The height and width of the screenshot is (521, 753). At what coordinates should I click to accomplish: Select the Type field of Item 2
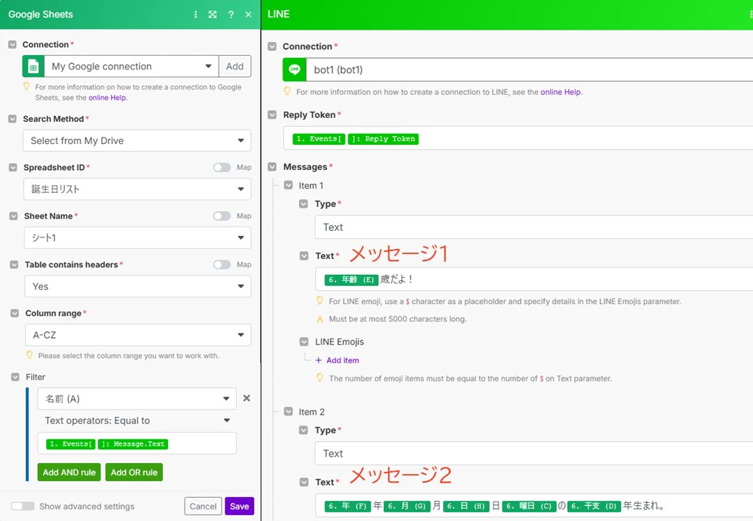click(534, 454)
